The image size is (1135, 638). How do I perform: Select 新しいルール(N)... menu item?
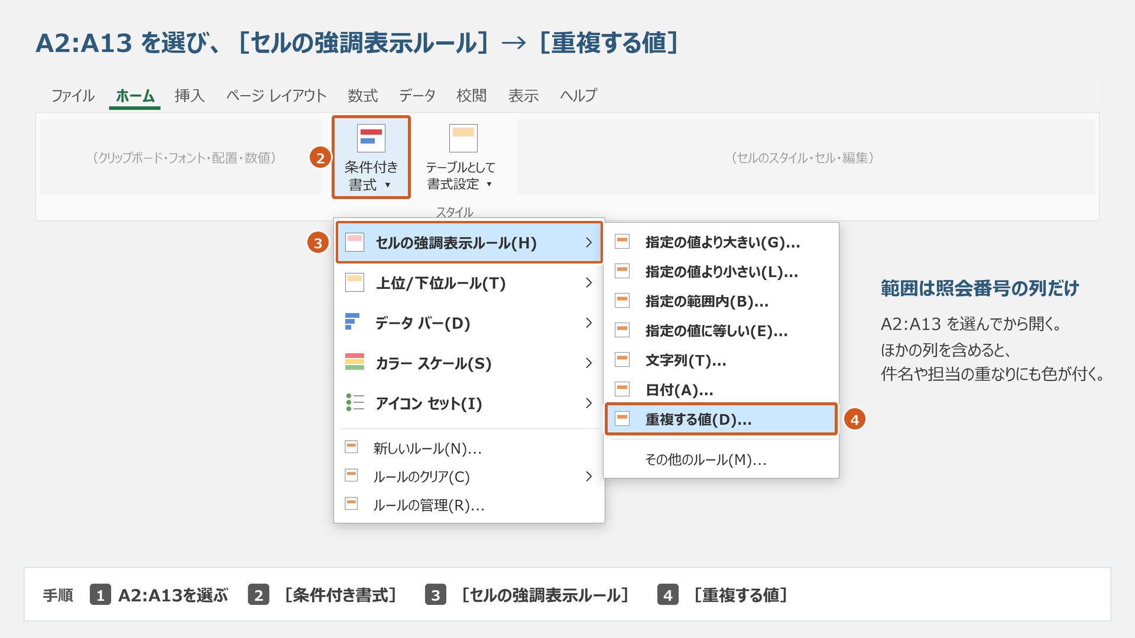pos(469,448)
